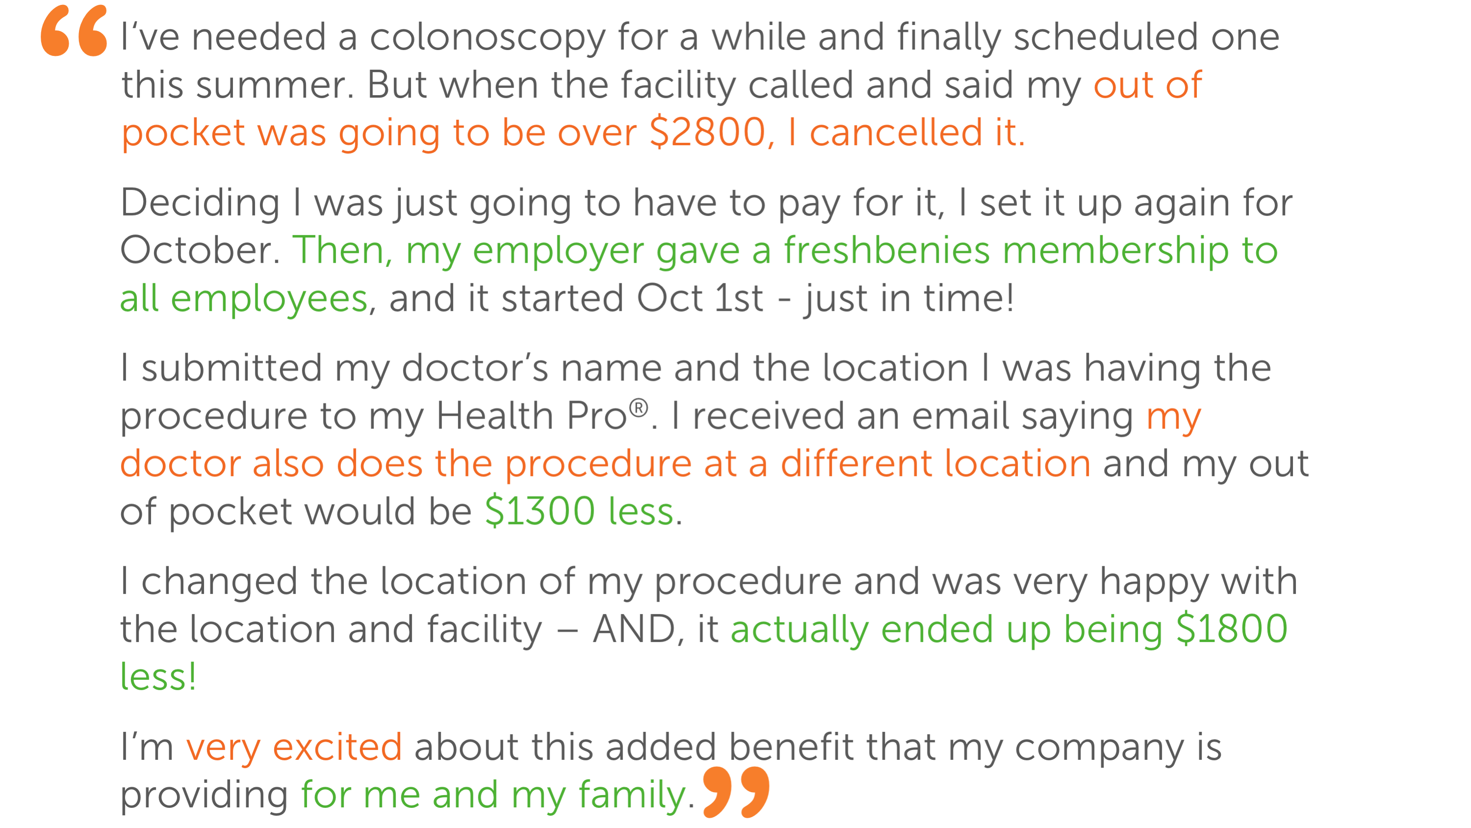Click the orange "different location" words
1471x828 pixels.
coord(935,463)
